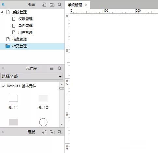This screenshot has height=153, width=158.
Task: Collapse the 系统管理 tree node
Action: coord(2,12)
